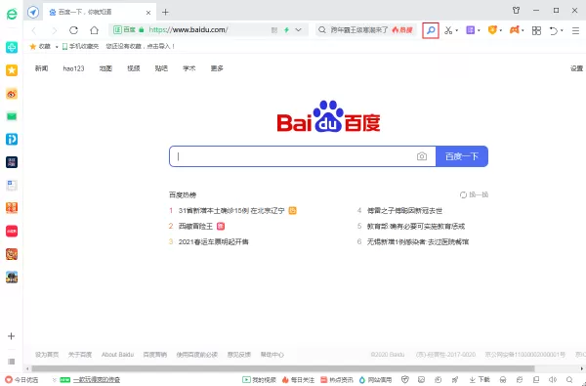Expand the undo arrow dropdown
586x386 pixels.
click(x=562, y=30)
